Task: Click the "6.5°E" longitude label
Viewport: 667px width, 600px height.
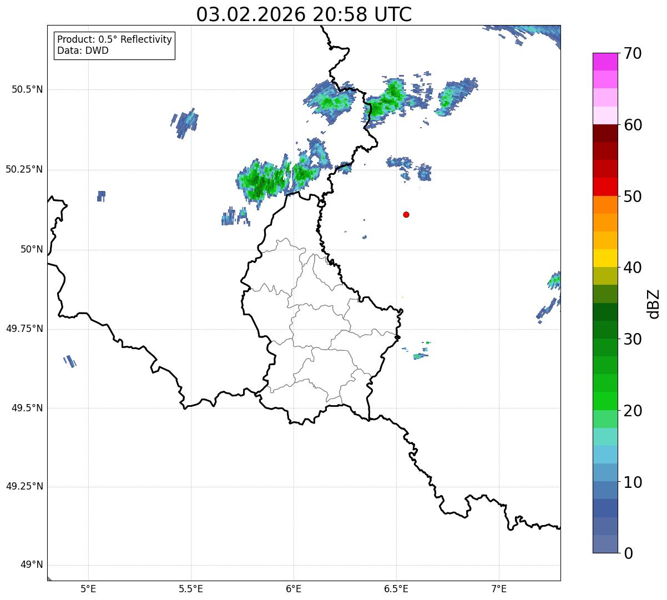Action: point(396,588)
